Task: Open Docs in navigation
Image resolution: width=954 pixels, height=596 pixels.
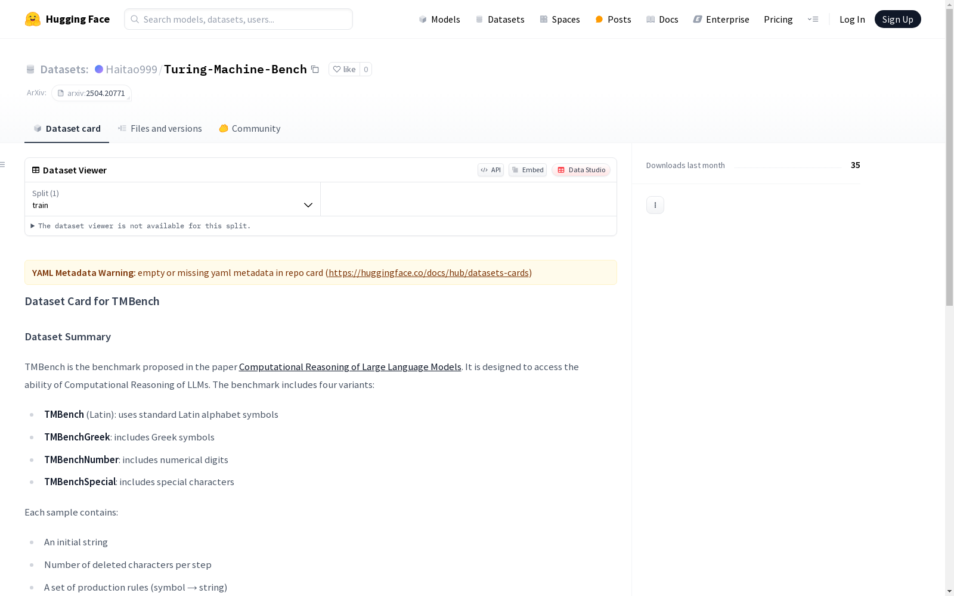Action: 662,19
